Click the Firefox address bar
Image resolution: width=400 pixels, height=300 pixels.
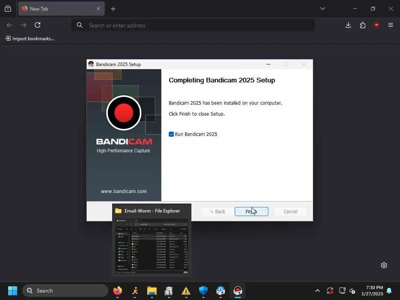[193, 25]
